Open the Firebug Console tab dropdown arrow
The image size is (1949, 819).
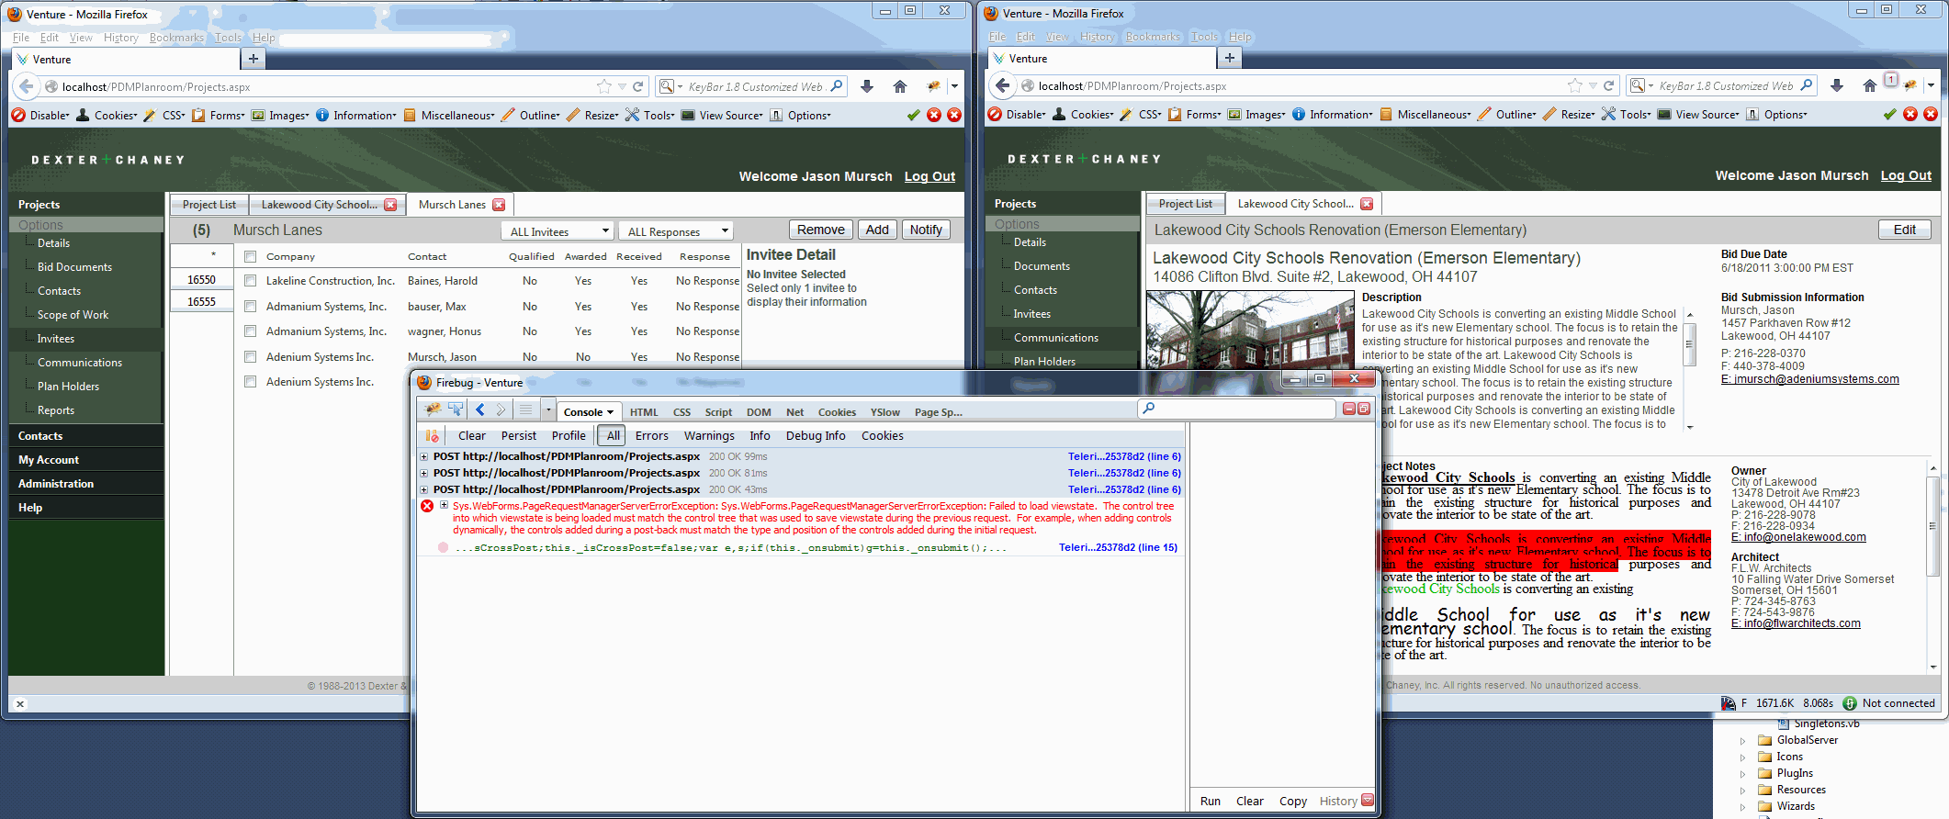(610, 412)
